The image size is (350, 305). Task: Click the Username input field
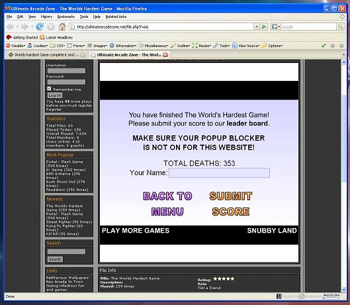point(66,71)
